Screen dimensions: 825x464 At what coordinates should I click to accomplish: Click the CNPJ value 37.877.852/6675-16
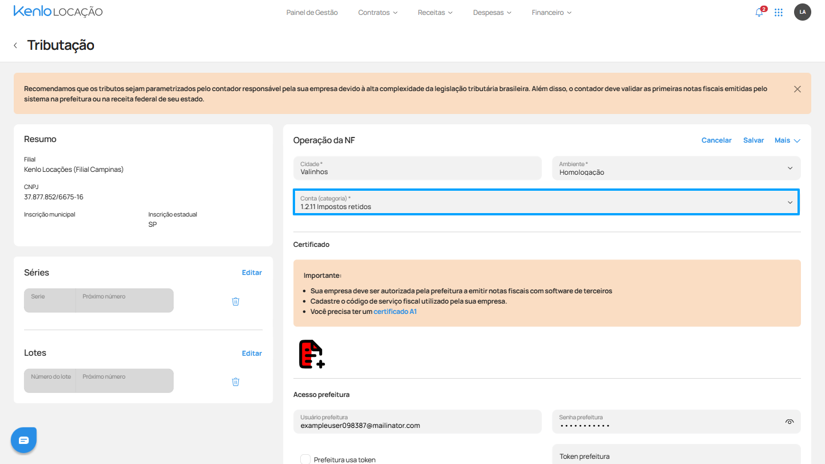(53, 197)
